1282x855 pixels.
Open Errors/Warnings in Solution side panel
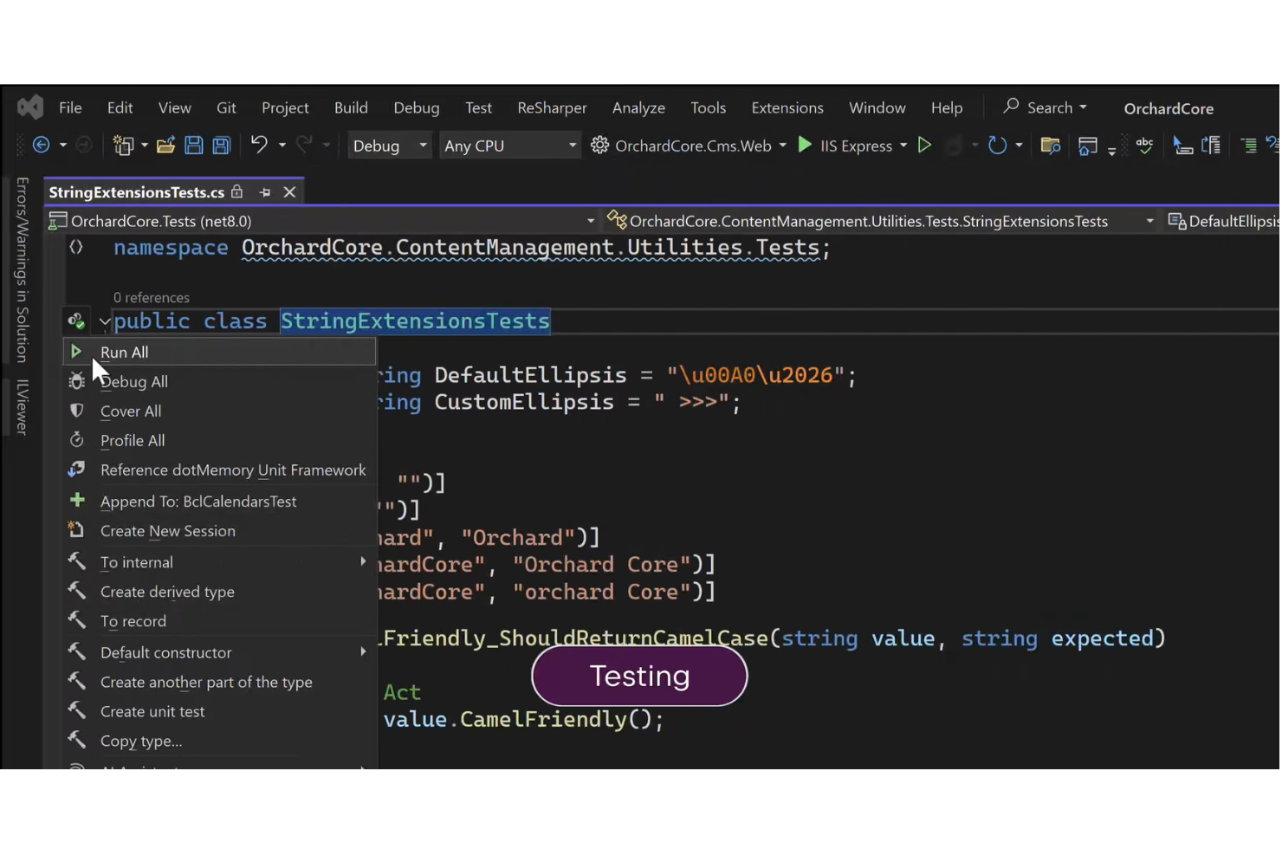(x=23, y=269)
